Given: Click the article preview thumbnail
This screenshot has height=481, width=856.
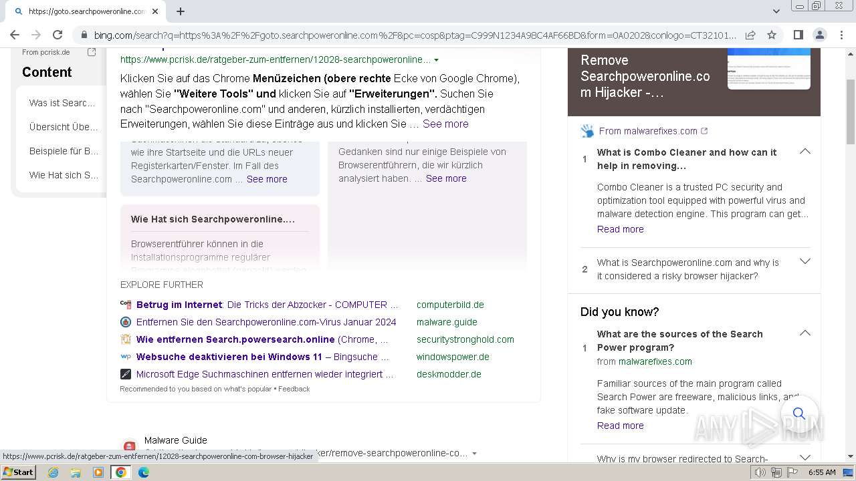Looking at the screenshot, I should 769,69.
